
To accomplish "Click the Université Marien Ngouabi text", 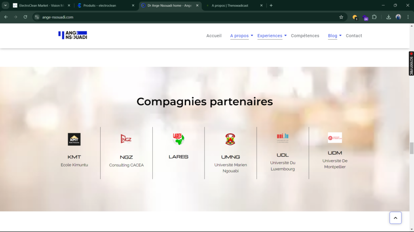I will pos(230,168).
